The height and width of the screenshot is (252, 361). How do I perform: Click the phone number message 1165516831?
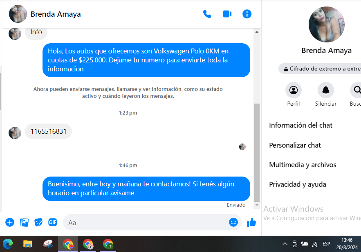click(48, 131)
